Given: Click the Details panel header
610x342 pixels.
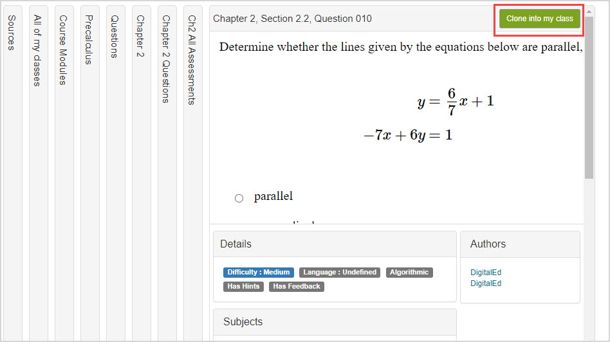Looking at the screenshot, I should [x=335, y=244].
